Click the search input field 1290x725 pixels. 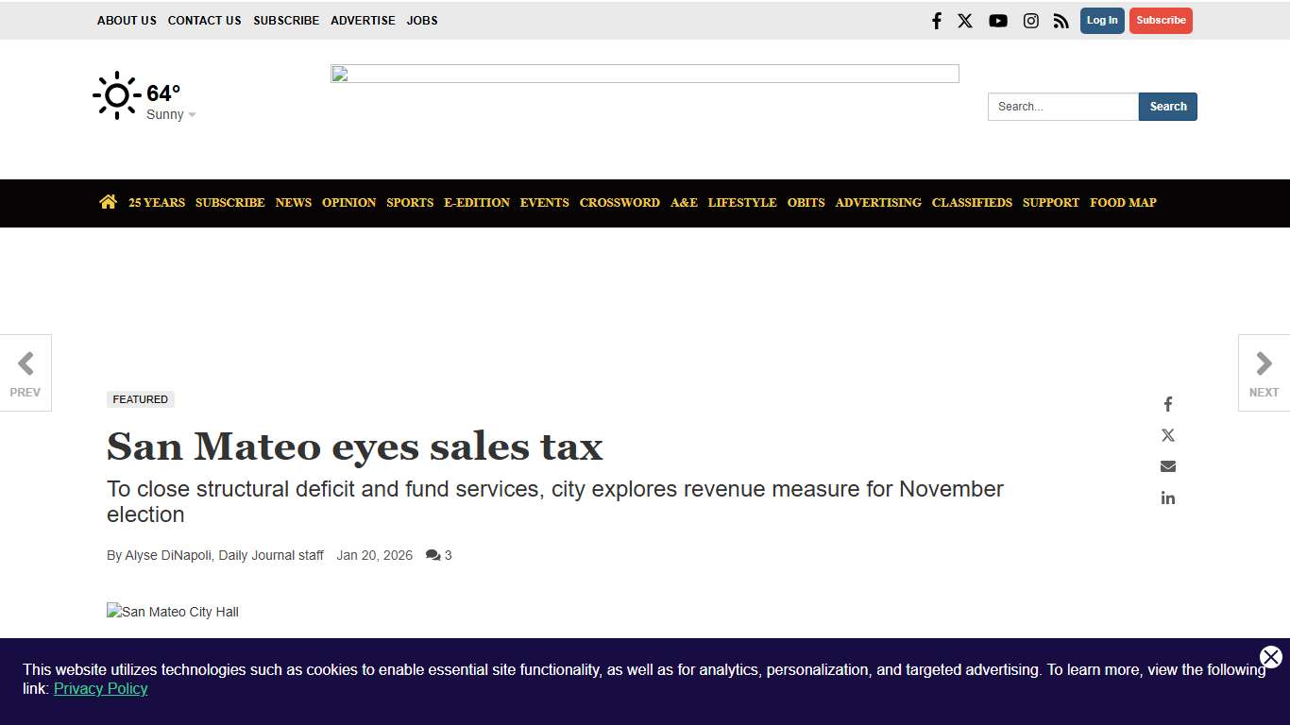(1062, 107)
